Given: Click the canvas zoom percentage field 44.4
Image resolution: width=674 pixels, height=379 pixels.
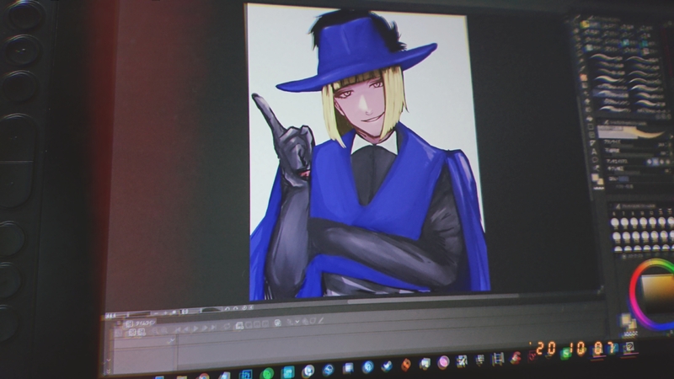Looking at the screenshot, I should (111, 316).
